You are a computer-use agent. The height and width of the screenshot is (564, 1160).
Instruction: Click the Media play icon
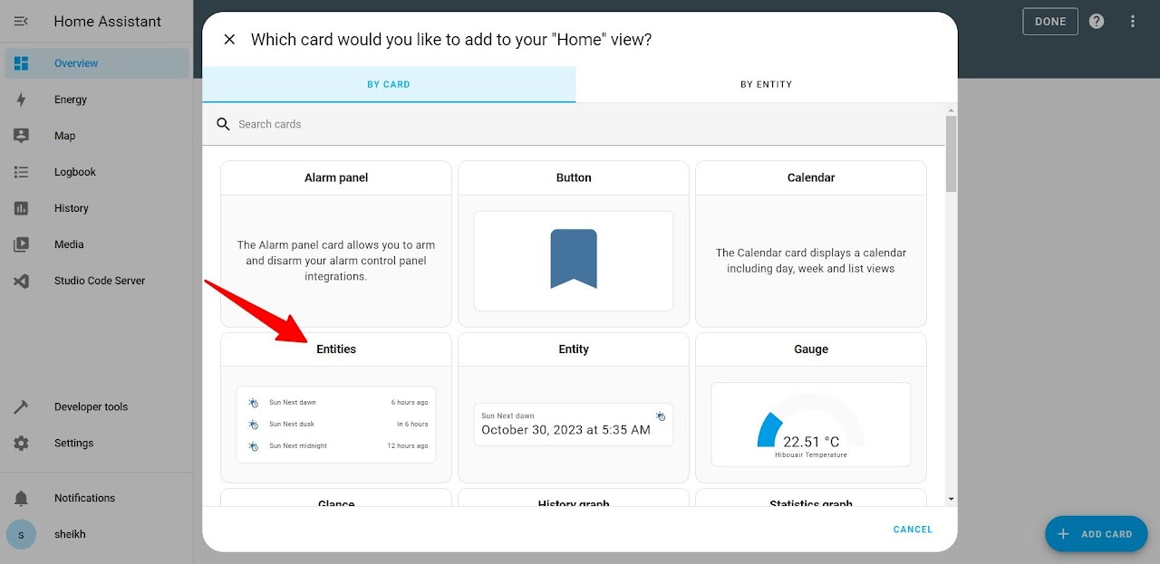pos(21,244)
